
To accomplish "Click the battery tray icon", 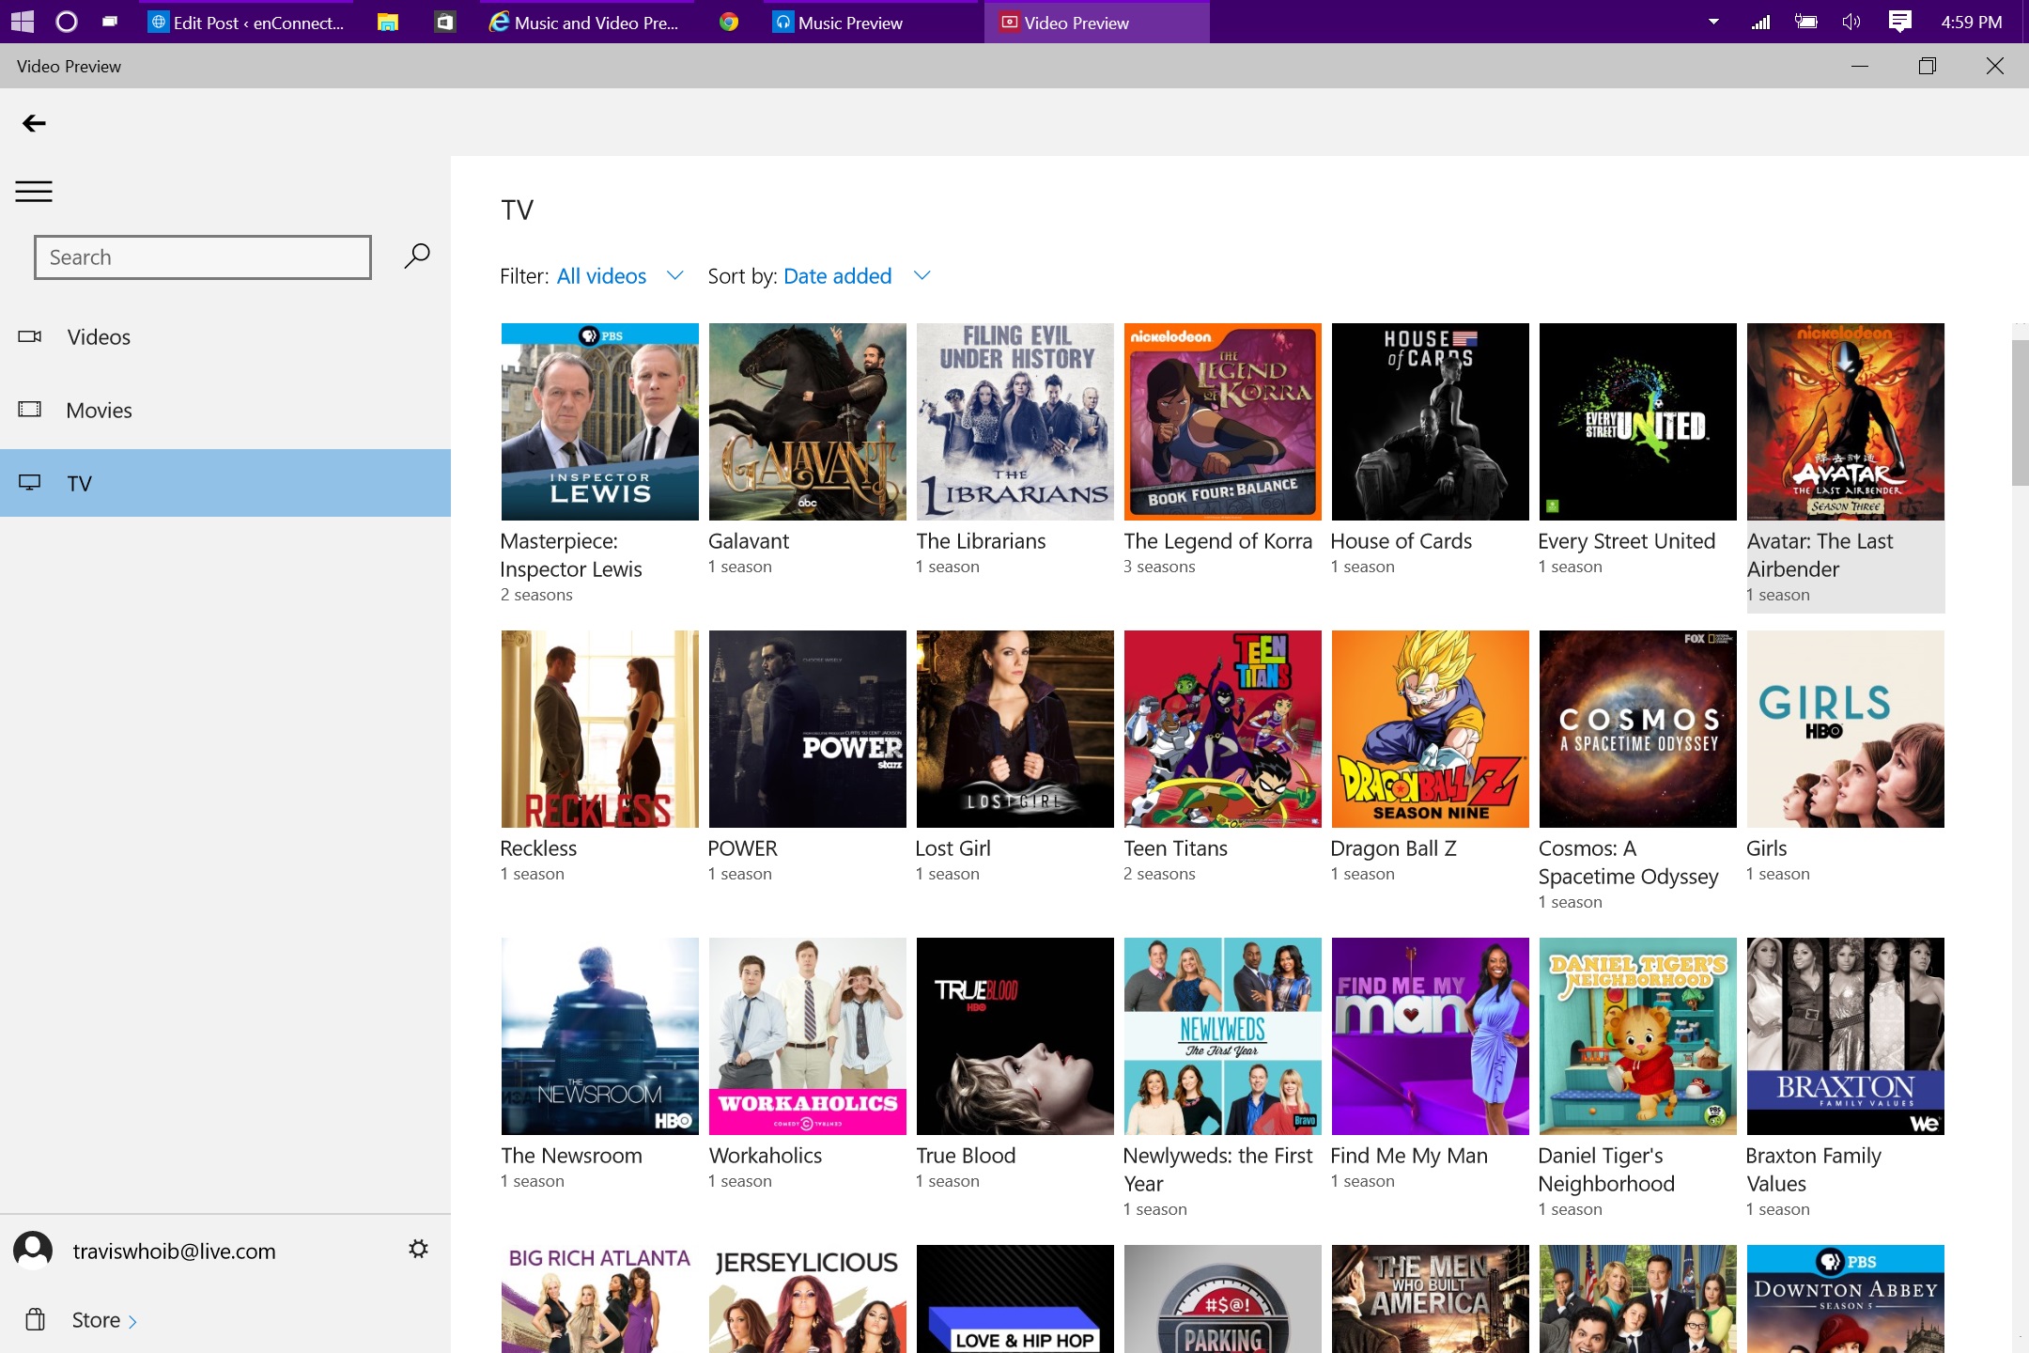I will pyautogui.click(x=1805, y=22).
